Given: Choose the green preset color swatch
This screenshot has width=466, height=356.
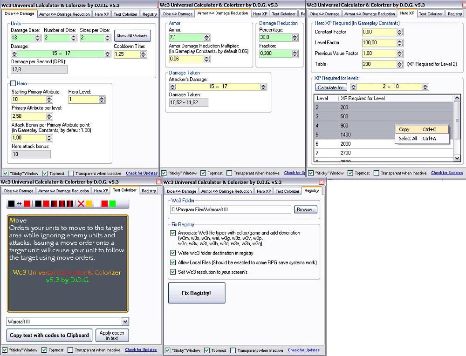Looking at the screenshot, I should tap(112, 204).
